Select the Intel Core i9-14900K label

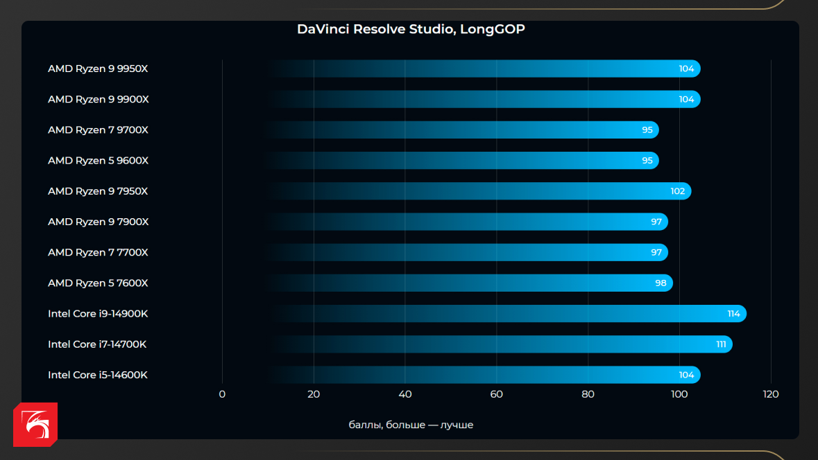[98, 314]
